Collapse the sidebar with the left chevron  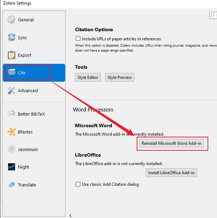(x=70, y=216)
